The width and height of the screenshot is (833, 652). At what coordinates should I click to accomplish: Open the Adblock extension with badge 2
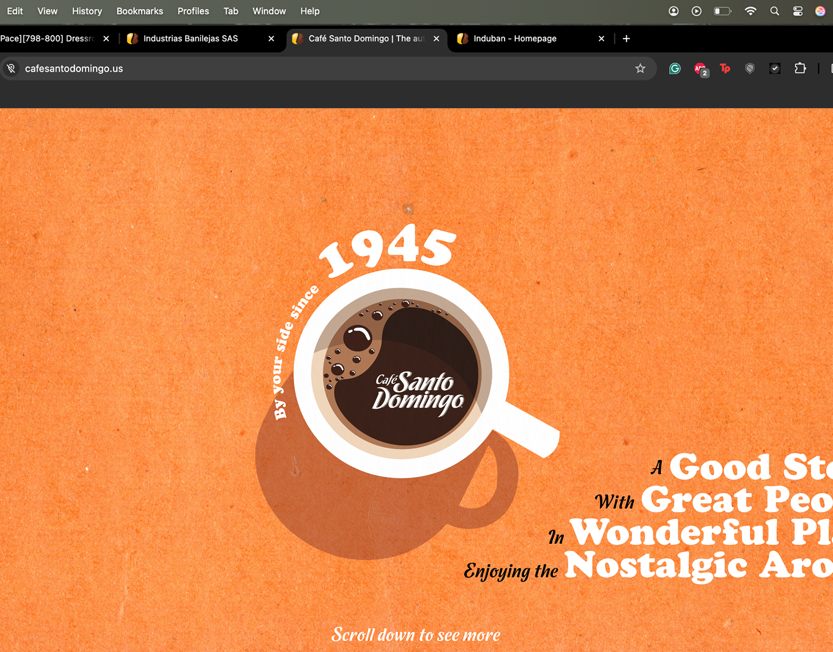(701, 69)
